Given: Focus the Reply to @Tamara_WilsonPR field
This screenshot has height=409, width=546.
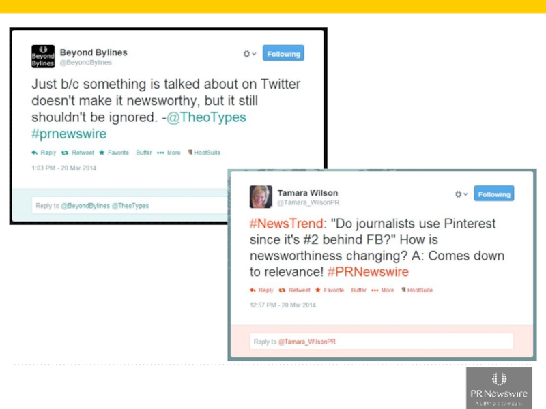Looking at the screenshot, I should click(x=382, y=342).
